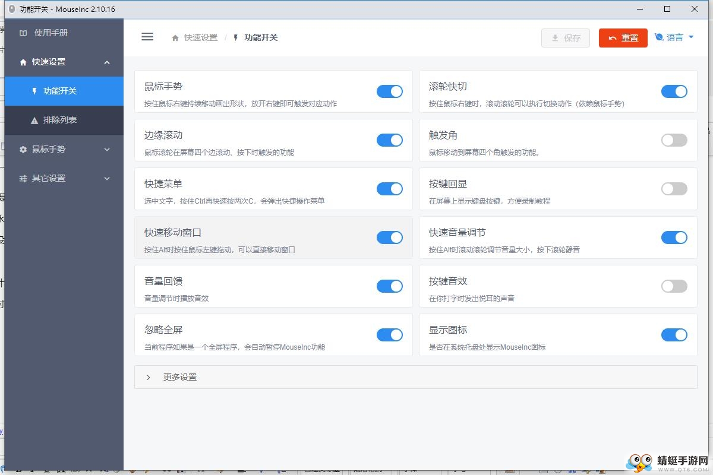Viewport: 713px width, 475px height.
Task: Enable 按键回显 switch
Action: (x=674, y=189)
